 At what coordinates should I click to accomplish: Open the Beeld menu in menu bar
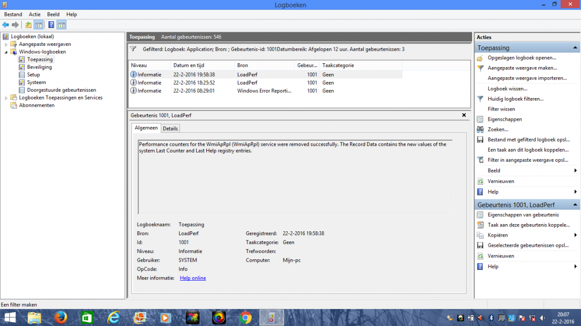click(x=53, y=14)
